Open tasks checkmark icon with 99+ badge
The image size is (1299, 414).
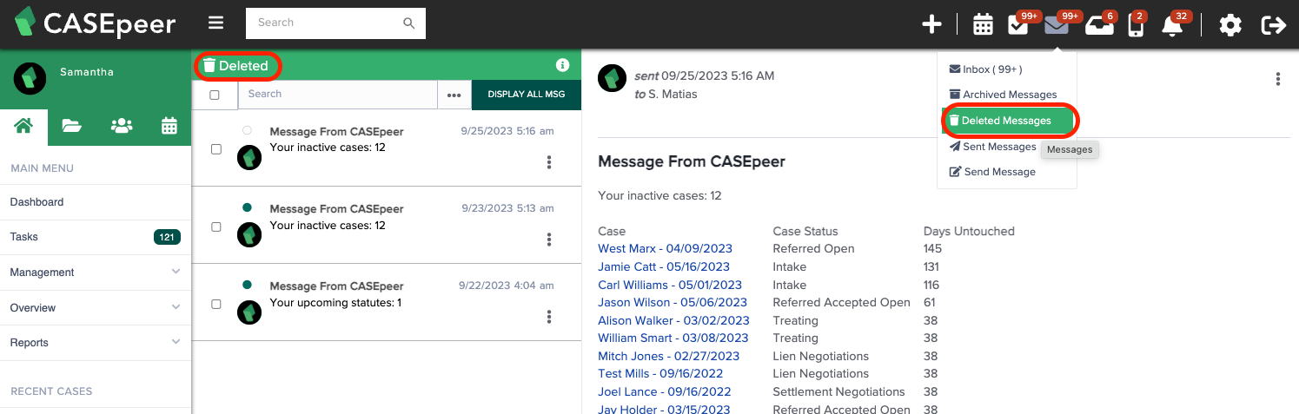pyautogui.click(x=1017, y=25)
